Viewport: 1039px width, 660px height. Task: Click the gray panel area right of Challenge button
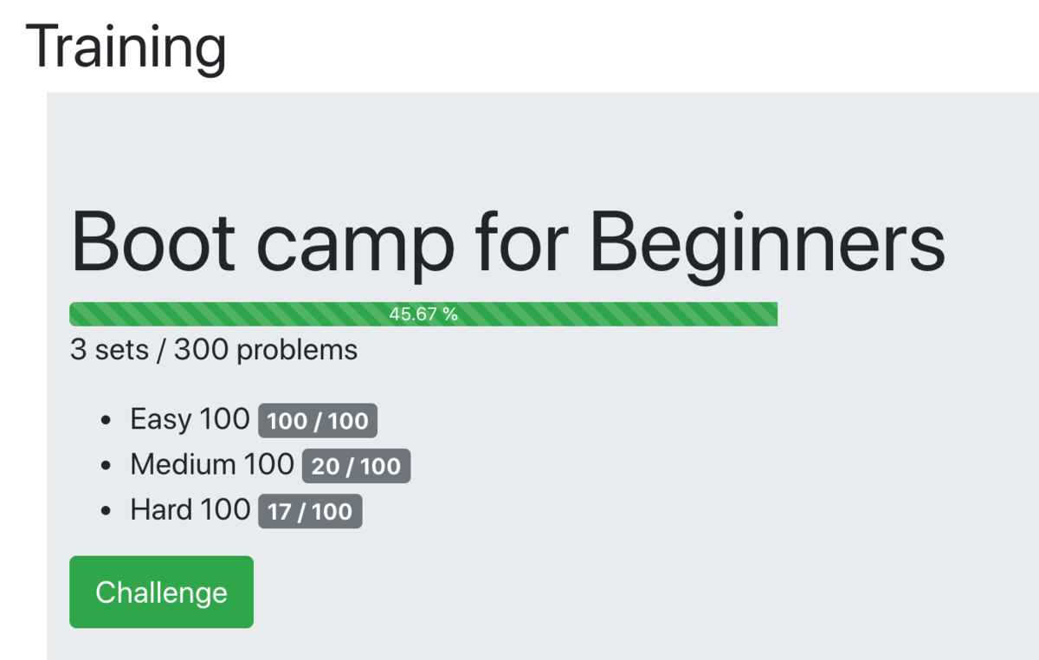pos(606,592)
